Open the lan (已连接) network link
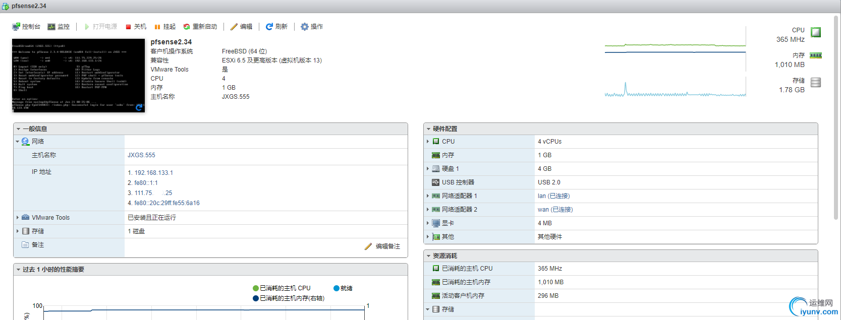 click(x=553, y=196)
